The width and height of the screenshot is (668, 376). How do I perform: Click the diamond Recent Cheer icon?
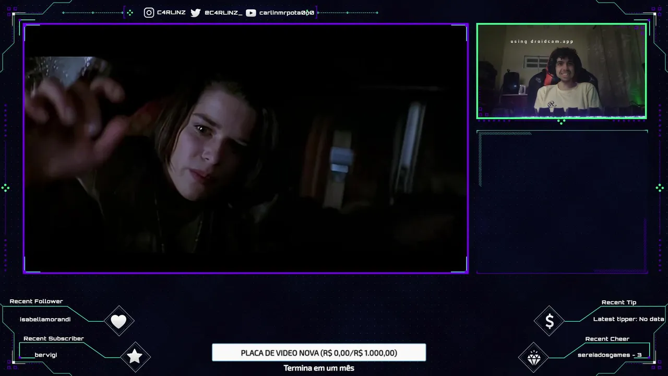[x=533, y=358]
